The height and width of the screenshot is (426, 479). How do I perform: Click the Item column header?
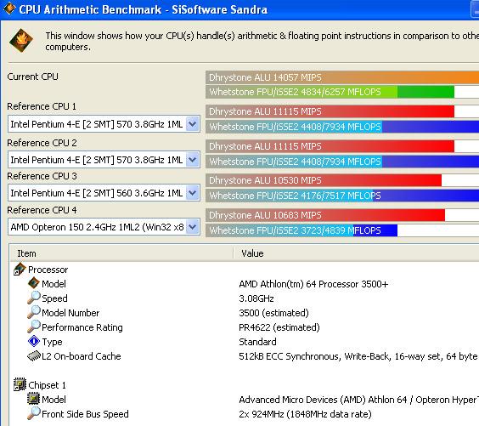pos(121,253)
